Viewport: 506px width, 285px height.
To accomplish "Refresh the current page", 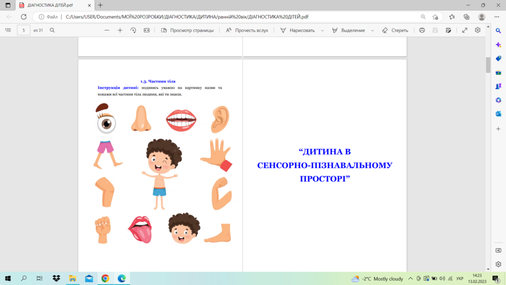I will click(24, 17).
